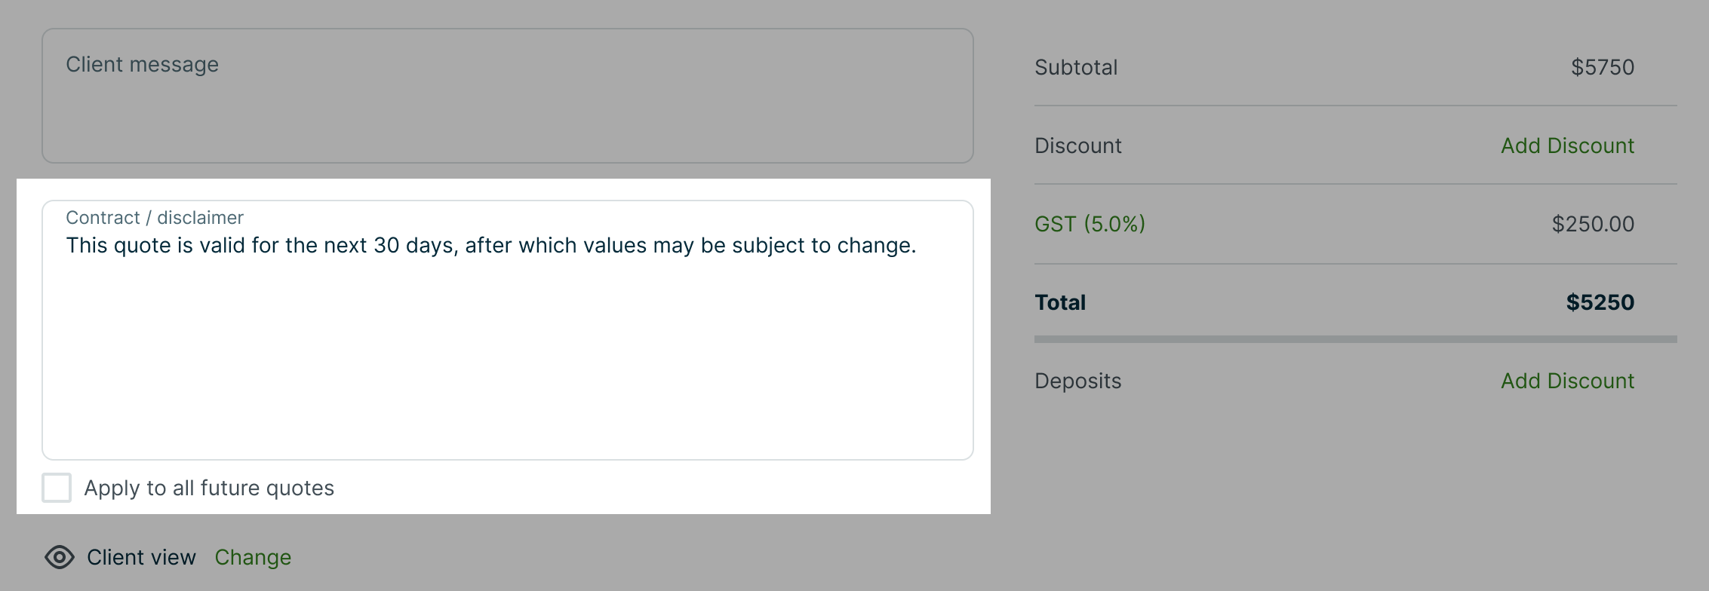The width and height of the screenshot is (1709, 591).
Task: Click the Contract / disclaimer label
Action: click(x=155, y=217)
